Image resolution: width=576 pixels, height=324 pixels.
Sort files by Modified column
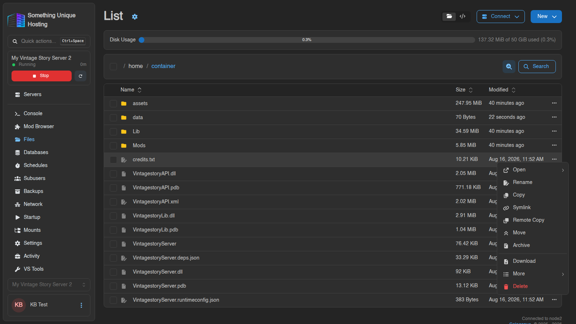tap(502, 90)
